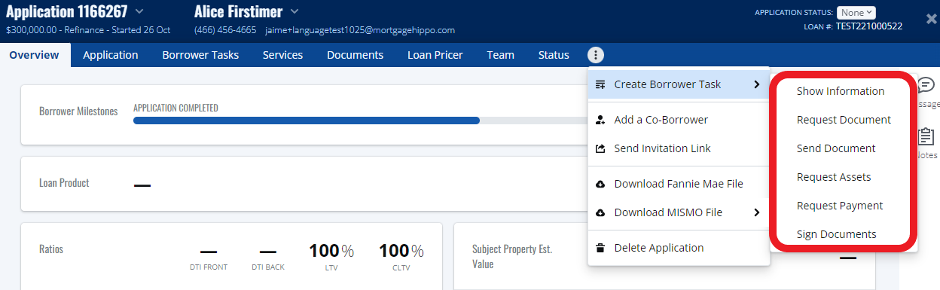Click the Add a Co-Borrower person icon
The width and height of the screenshot is (940, 290).
pos(600,120)
